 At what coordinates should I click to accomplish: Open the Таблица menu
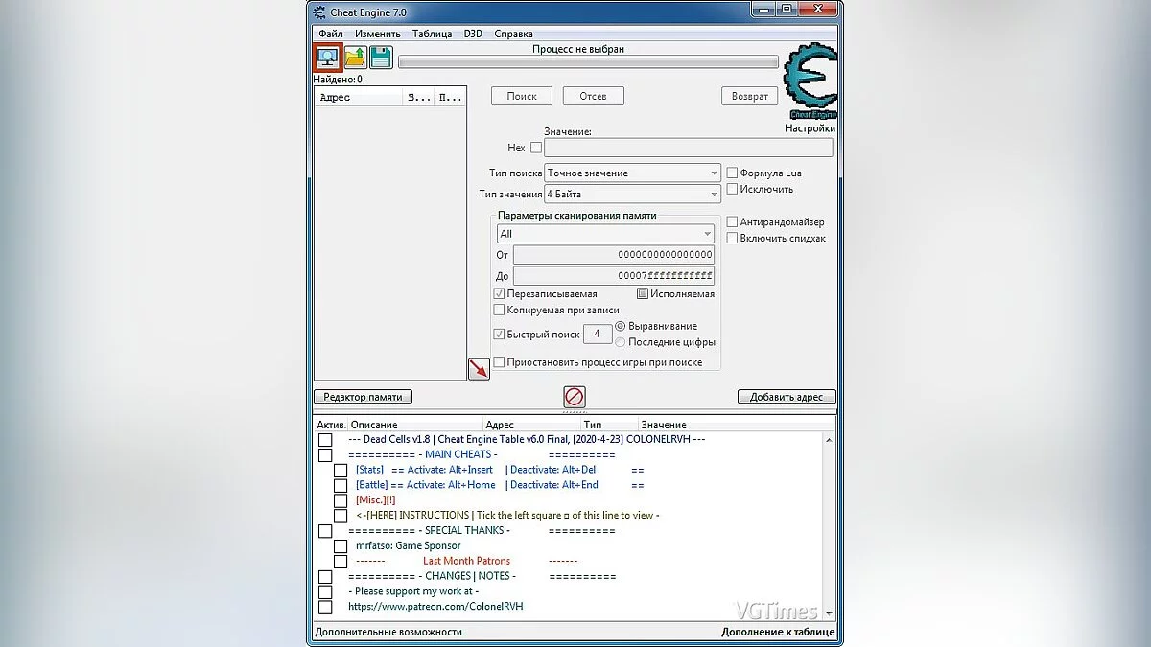[432, 34]
